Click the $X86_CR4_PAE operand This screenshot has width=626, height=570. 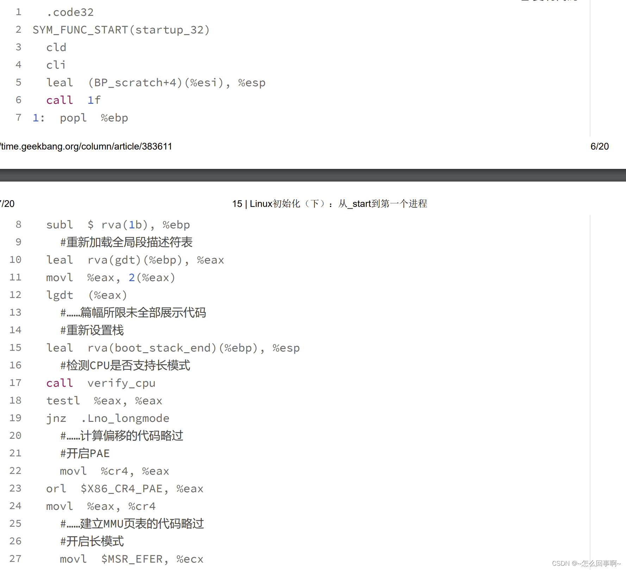point(123,488)
